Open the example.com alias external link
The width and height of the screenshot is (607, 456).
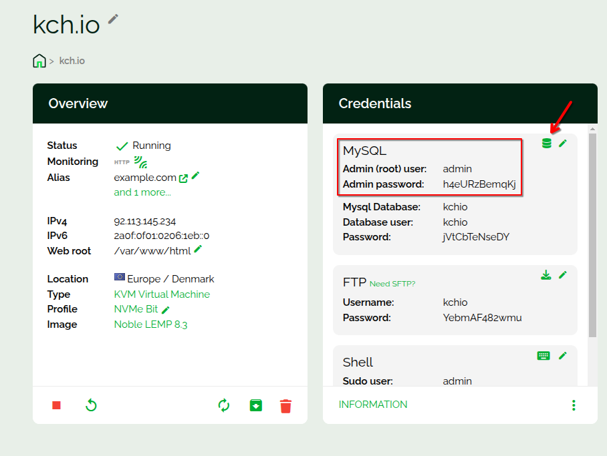(x=183, y=178)
